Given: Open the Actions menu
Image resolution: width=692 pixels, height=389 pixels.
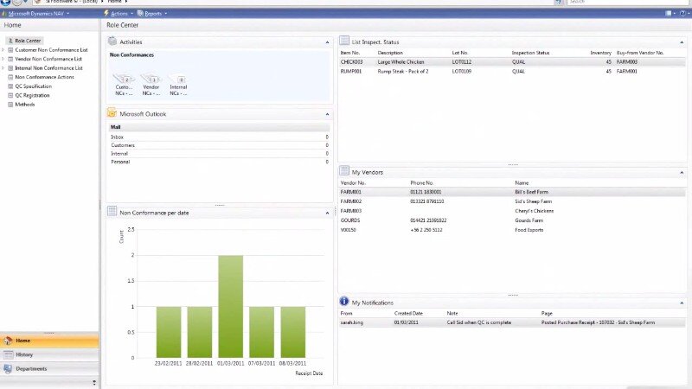Looking at the screenshot, I should [x=119, y=14].
